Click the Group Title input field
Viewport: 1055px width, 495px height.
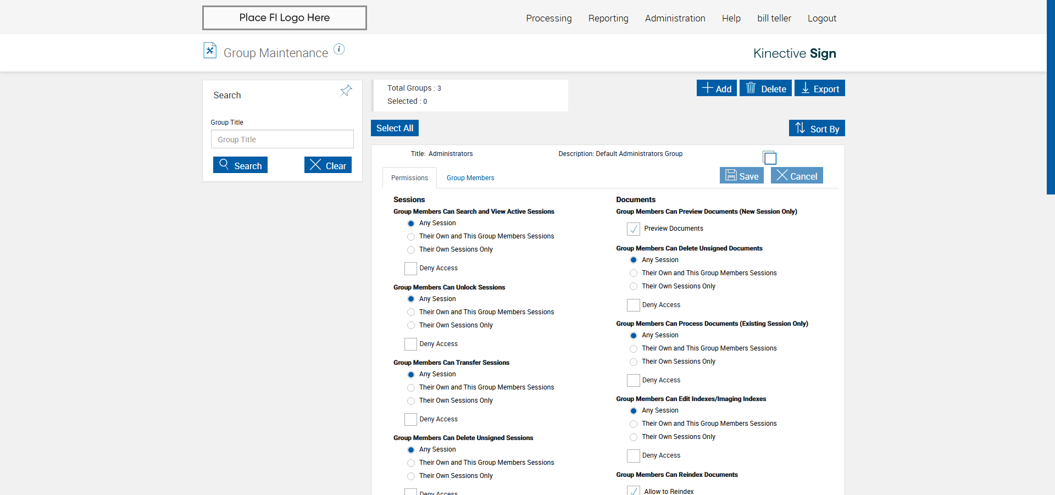[x=282, y=140]
